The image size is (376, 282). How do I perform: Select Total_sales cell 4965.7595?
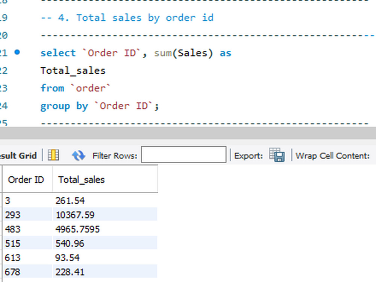click(105, 229)
